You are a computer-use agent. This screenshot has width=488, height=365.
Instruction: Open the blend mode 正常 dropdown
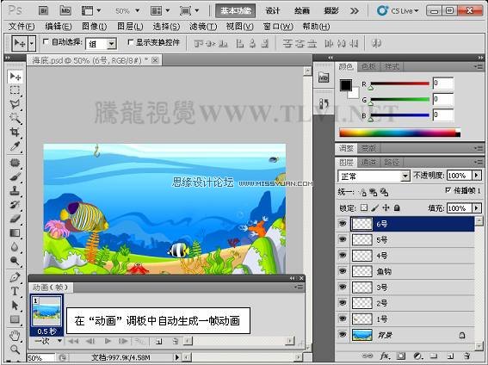[x=405, y=176]
